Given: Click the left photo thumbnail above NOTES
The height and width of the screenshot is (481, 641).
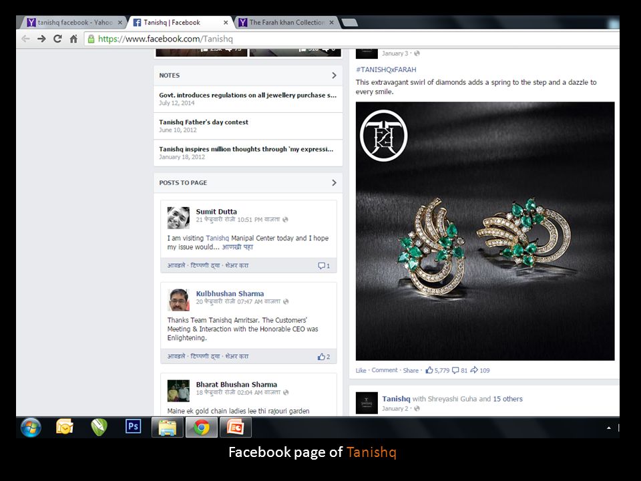Looking at the screenshot, I should pos(202,52).
